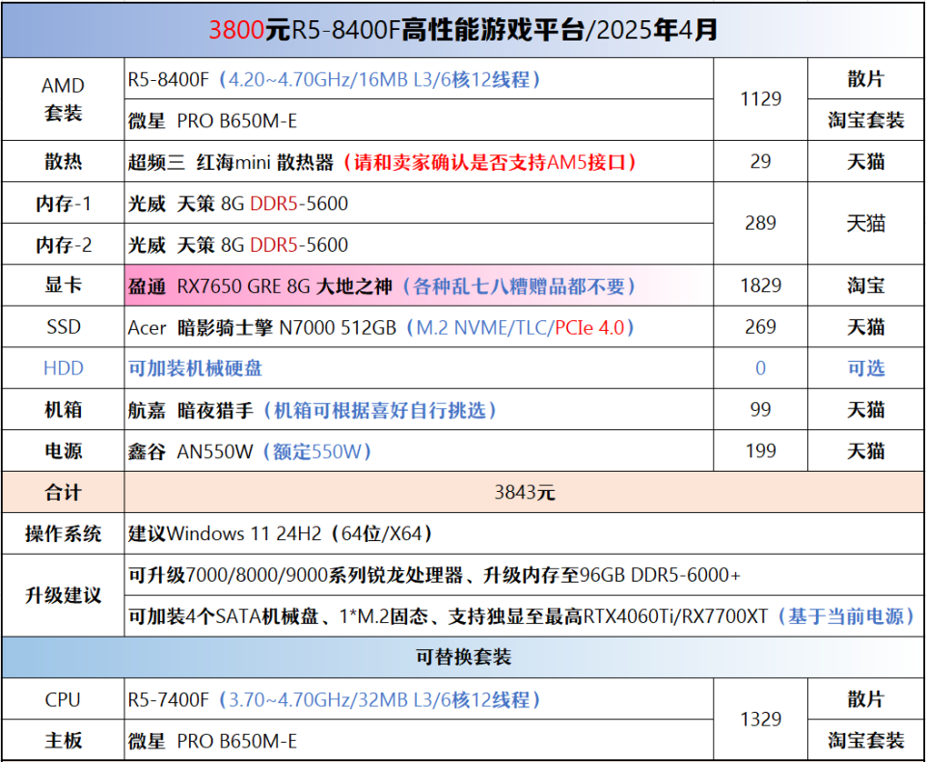
Task: Select the "CPU" label cell
Action: tap(64, 699)
